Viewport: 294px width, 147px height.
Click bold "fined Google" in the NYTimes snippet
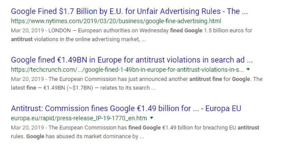tap(186, 31)
